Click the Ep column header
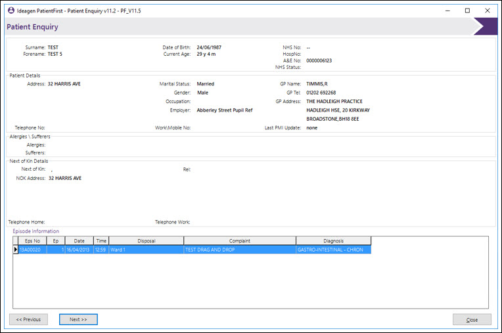Screen dimensions: 502x333 (56, 241)
